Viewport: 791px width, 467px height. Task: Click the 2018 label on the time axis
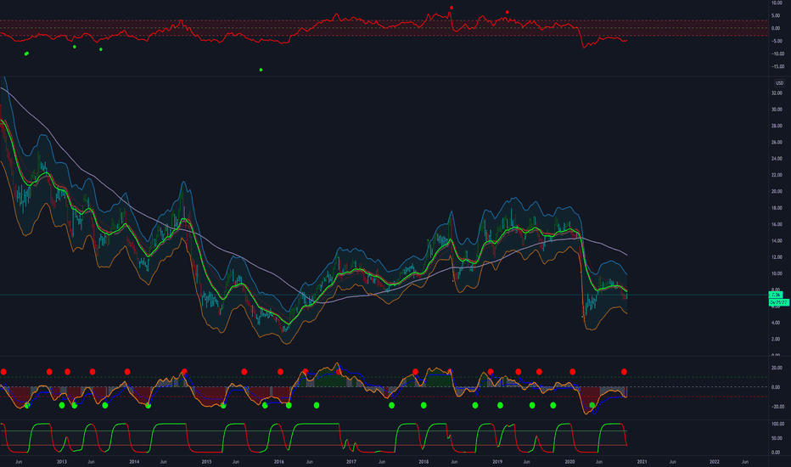pyautogui.click(x=424, y=461)
